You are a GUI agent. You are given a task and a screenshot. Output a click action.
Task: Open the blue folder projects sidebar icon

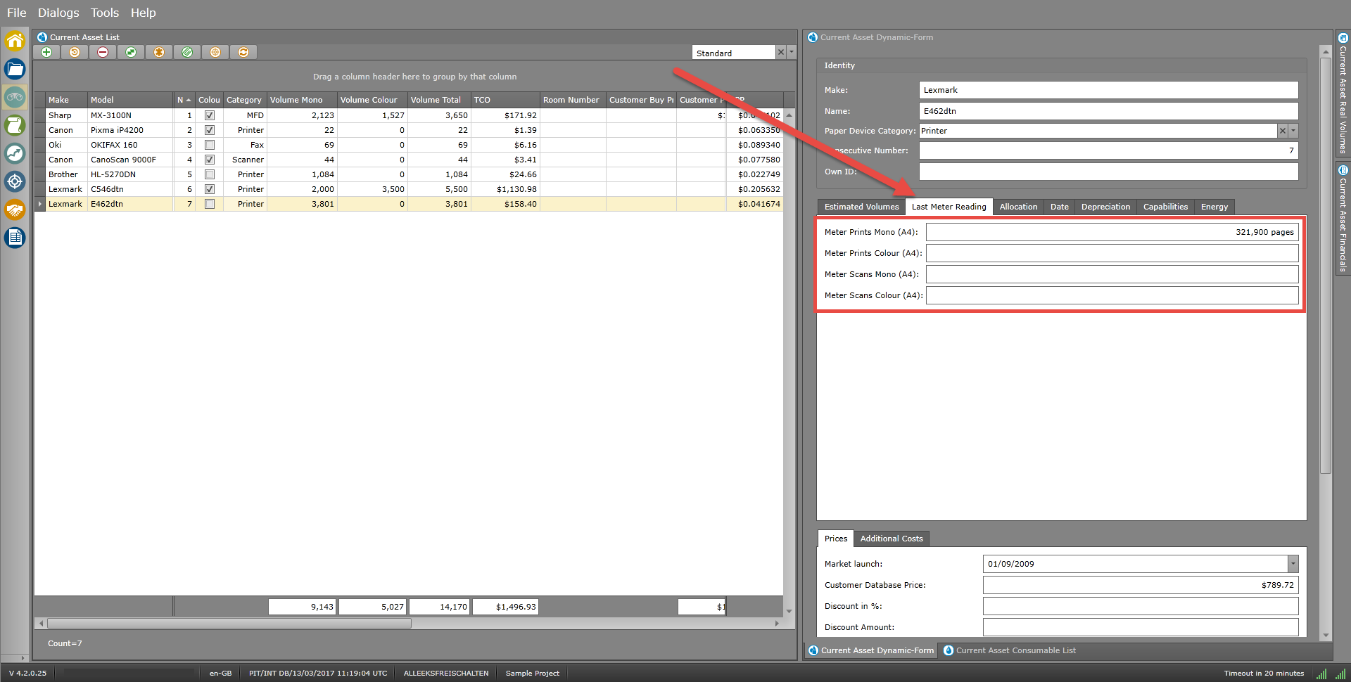point(15,69)
